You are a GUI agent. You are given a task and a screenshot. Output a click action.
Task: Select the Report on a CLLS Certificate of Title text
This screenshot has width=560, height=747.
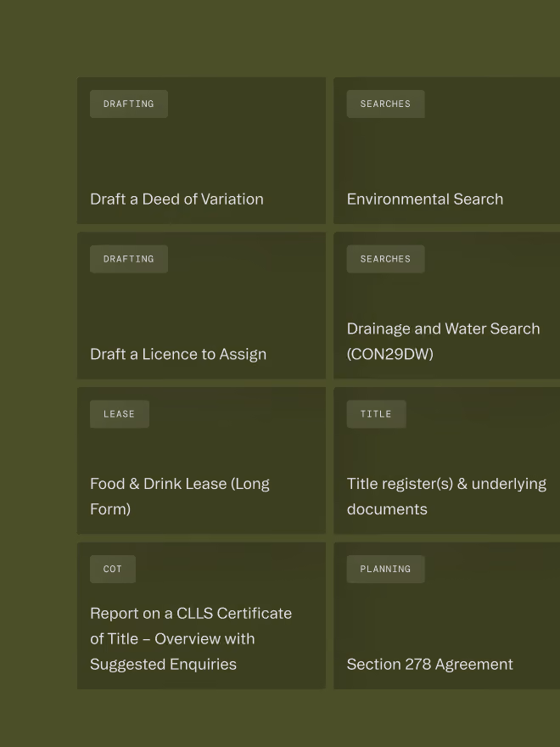click(191, 638)
